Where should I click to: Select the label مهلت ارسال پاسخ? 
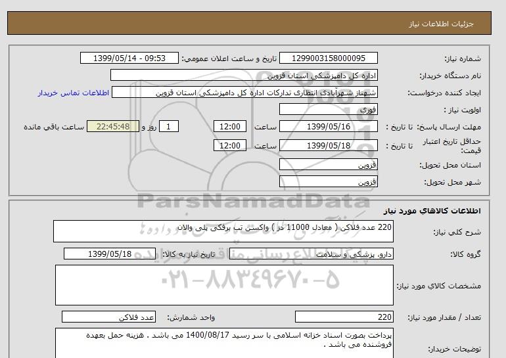(x=449, y=127)
